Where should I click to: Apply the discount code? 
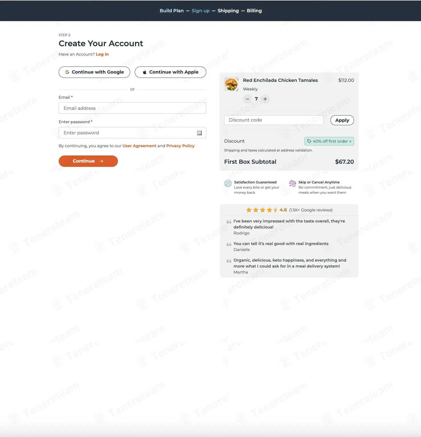(x=342, y=120)
